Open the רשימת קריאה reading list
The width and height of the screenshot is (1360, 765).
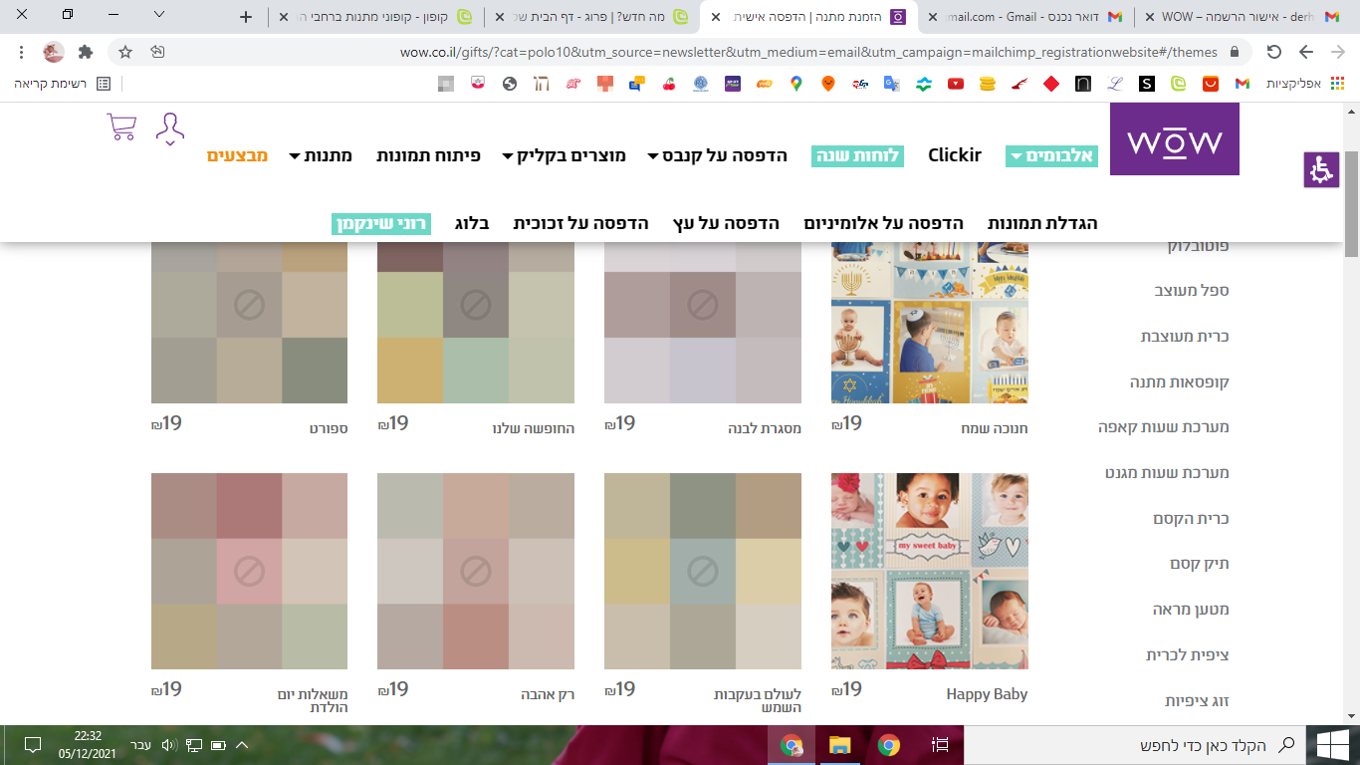(63, 84)
